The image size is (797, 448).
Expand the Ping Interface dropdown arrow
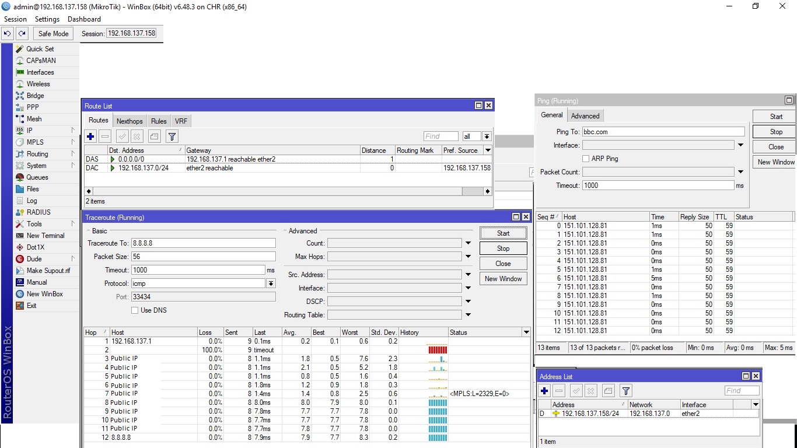point(740,145)
